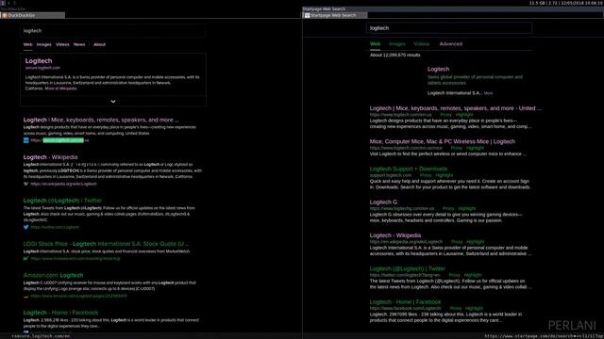The width and height of the screenshot is (604, 339).
Task: Click the DuckDuckGo search field containing logitech
Action: [x=113, y=31]
